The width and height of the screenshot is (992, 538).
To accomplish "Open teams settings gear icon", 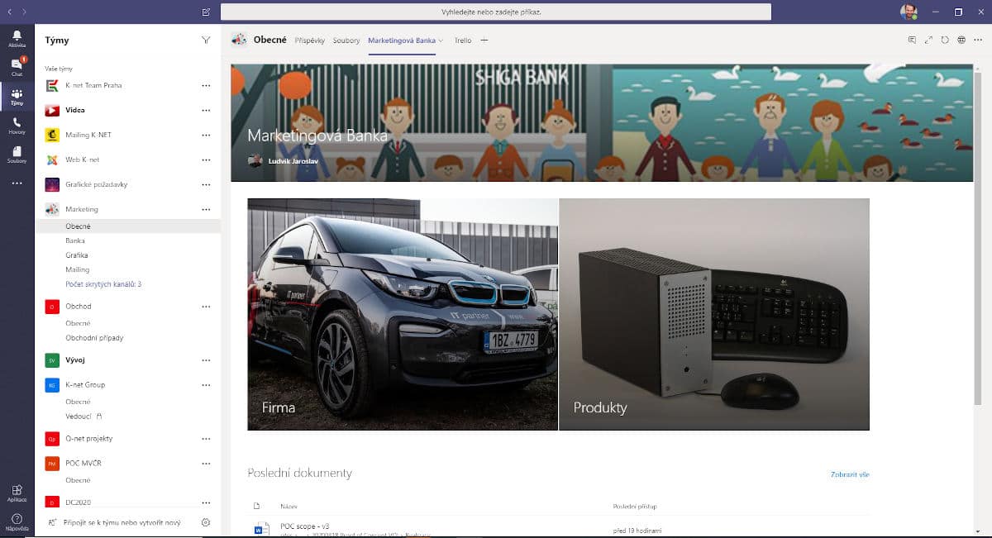I will coord(206,522).
